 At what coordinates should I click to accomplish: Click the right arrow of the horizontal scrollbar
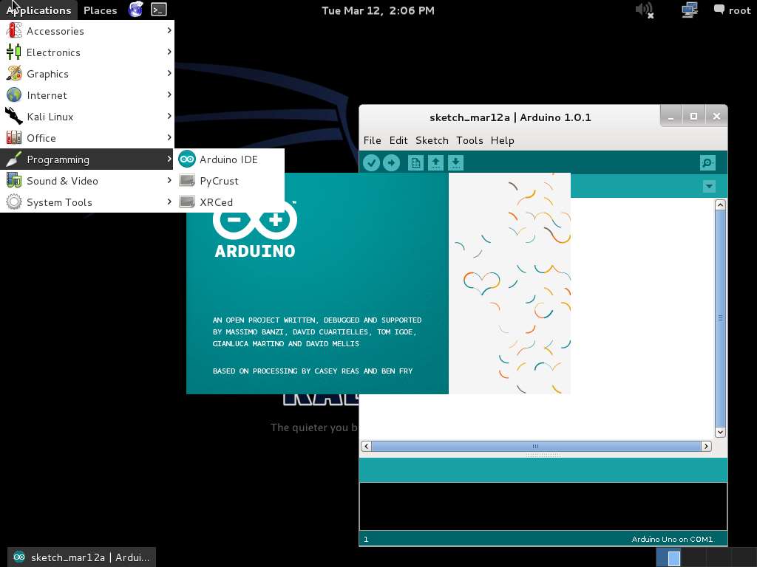[706, 446]
